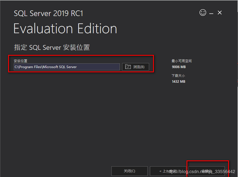The image size is (238, 177).
Task: Select the 1432 MB download size value
Action: tap(178, 82)
